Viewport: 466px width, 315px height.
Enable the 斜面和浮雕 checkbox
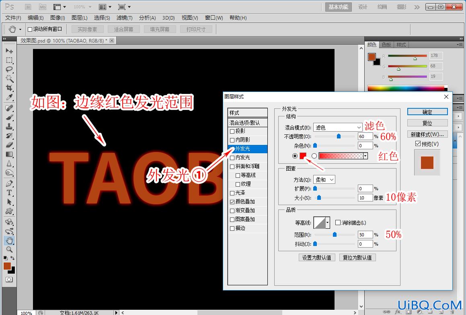[x=232, y=167]
